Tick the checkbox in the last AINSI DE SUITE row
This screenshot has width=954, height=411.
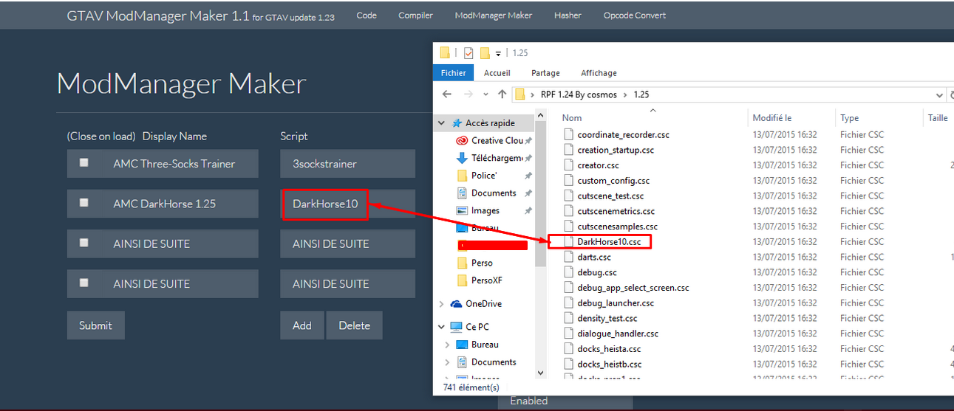pyautogui.click(x=84, y=282)
